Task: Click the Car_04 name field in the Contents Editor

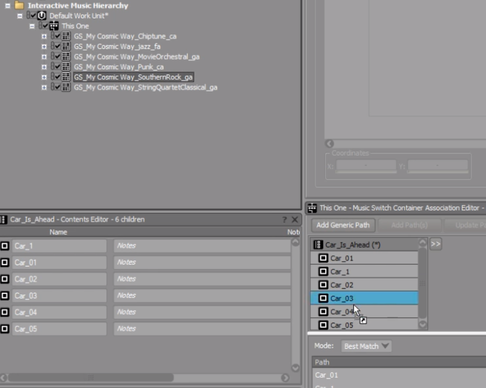Action: point(59,312)
